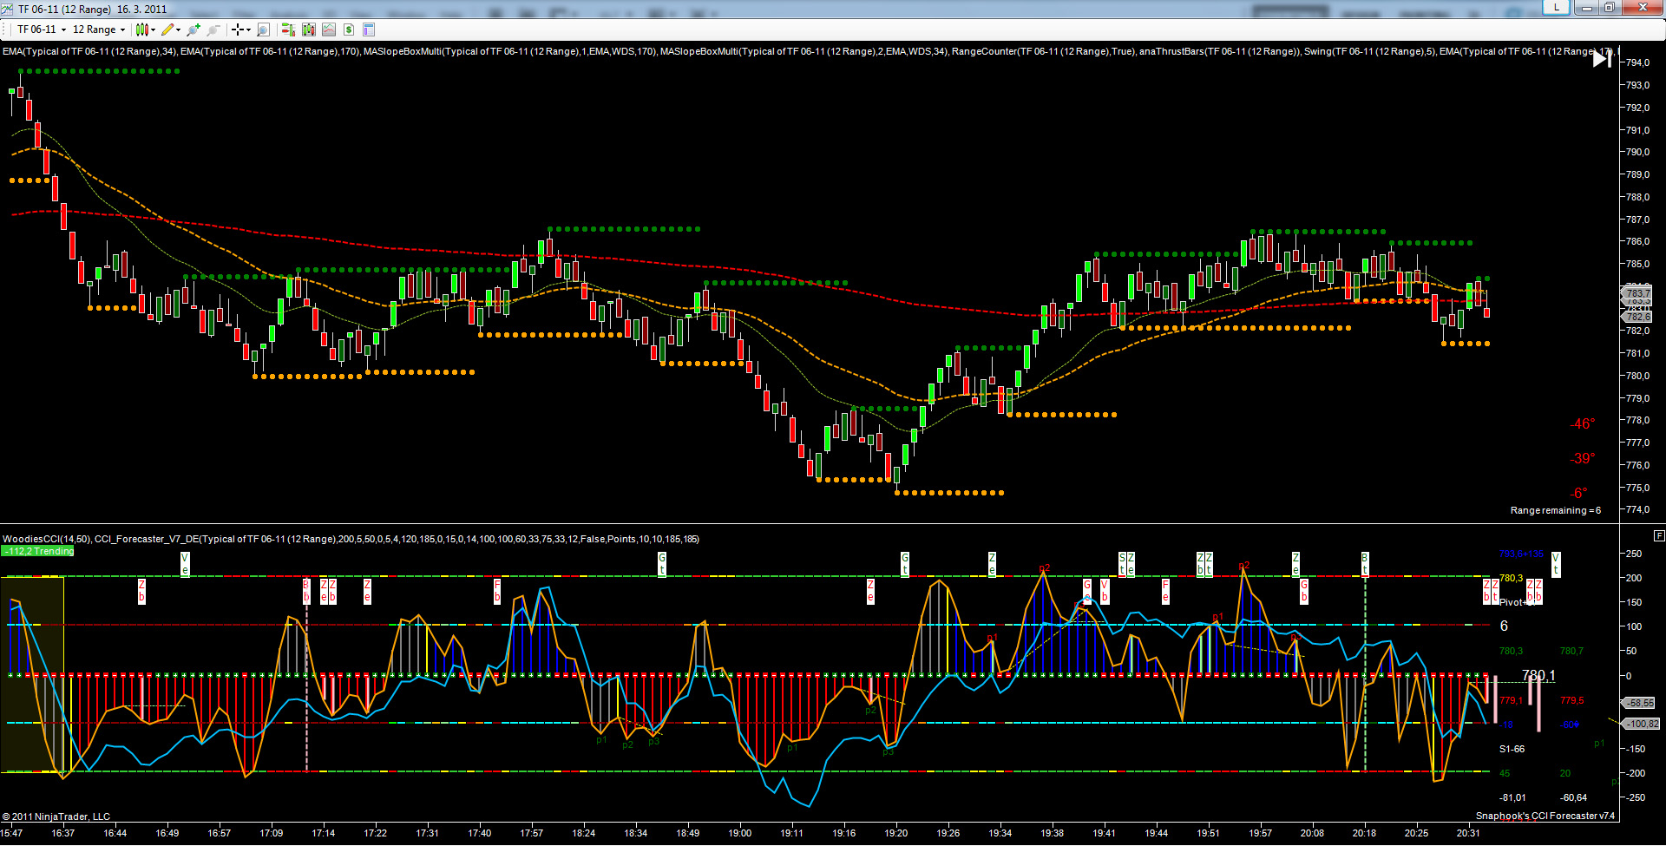Open the Indicators icon
The height and width of the screenshot is (846, 1666).
329,30
